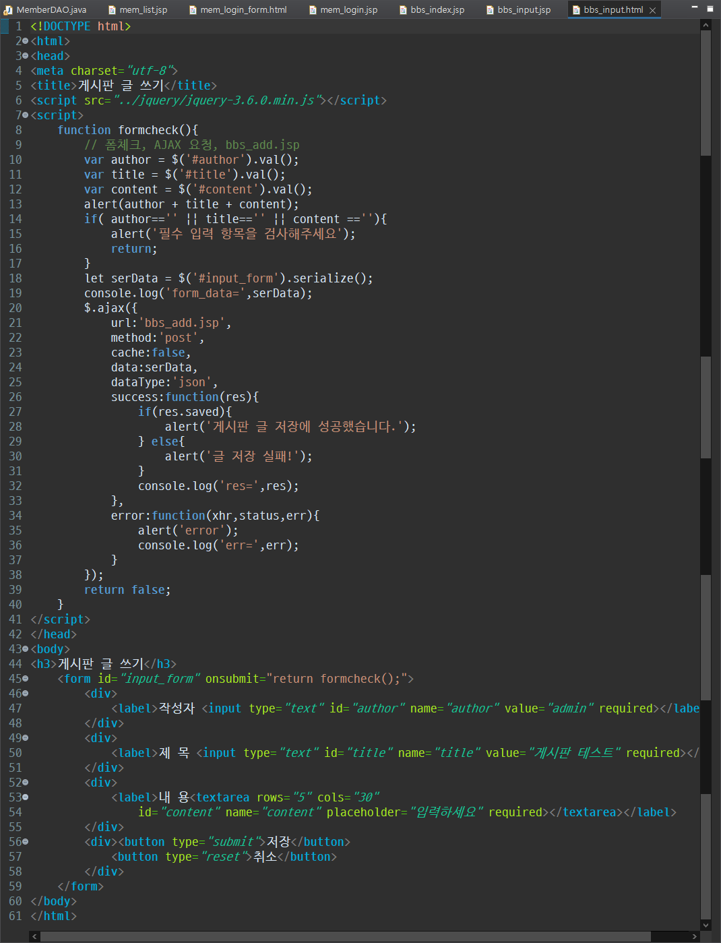Click the '게시판 테스트' value on line 50
This screenshot has width=721, height=943.
tap(574, 753)
